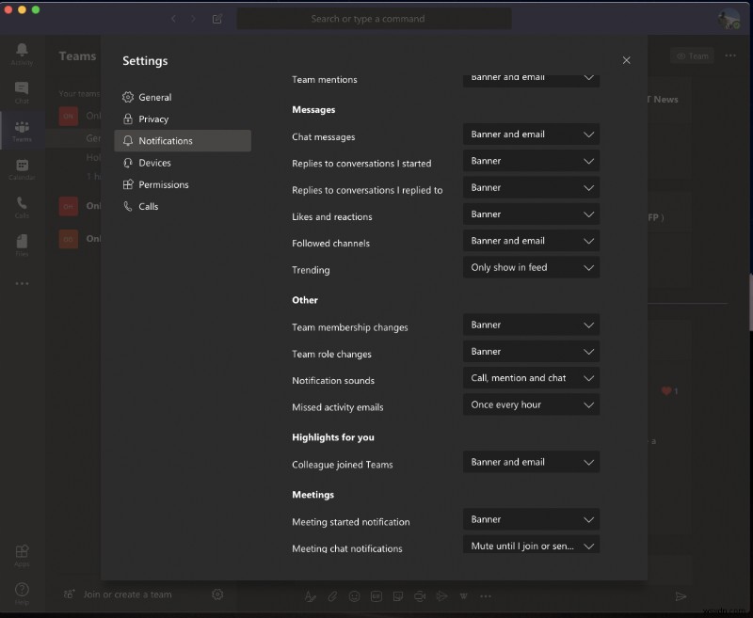
Task: Open the Trending notification dropdown
Action: pos(531,267)
